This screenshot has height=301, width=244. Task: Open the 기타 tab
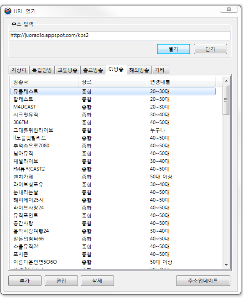161,70
